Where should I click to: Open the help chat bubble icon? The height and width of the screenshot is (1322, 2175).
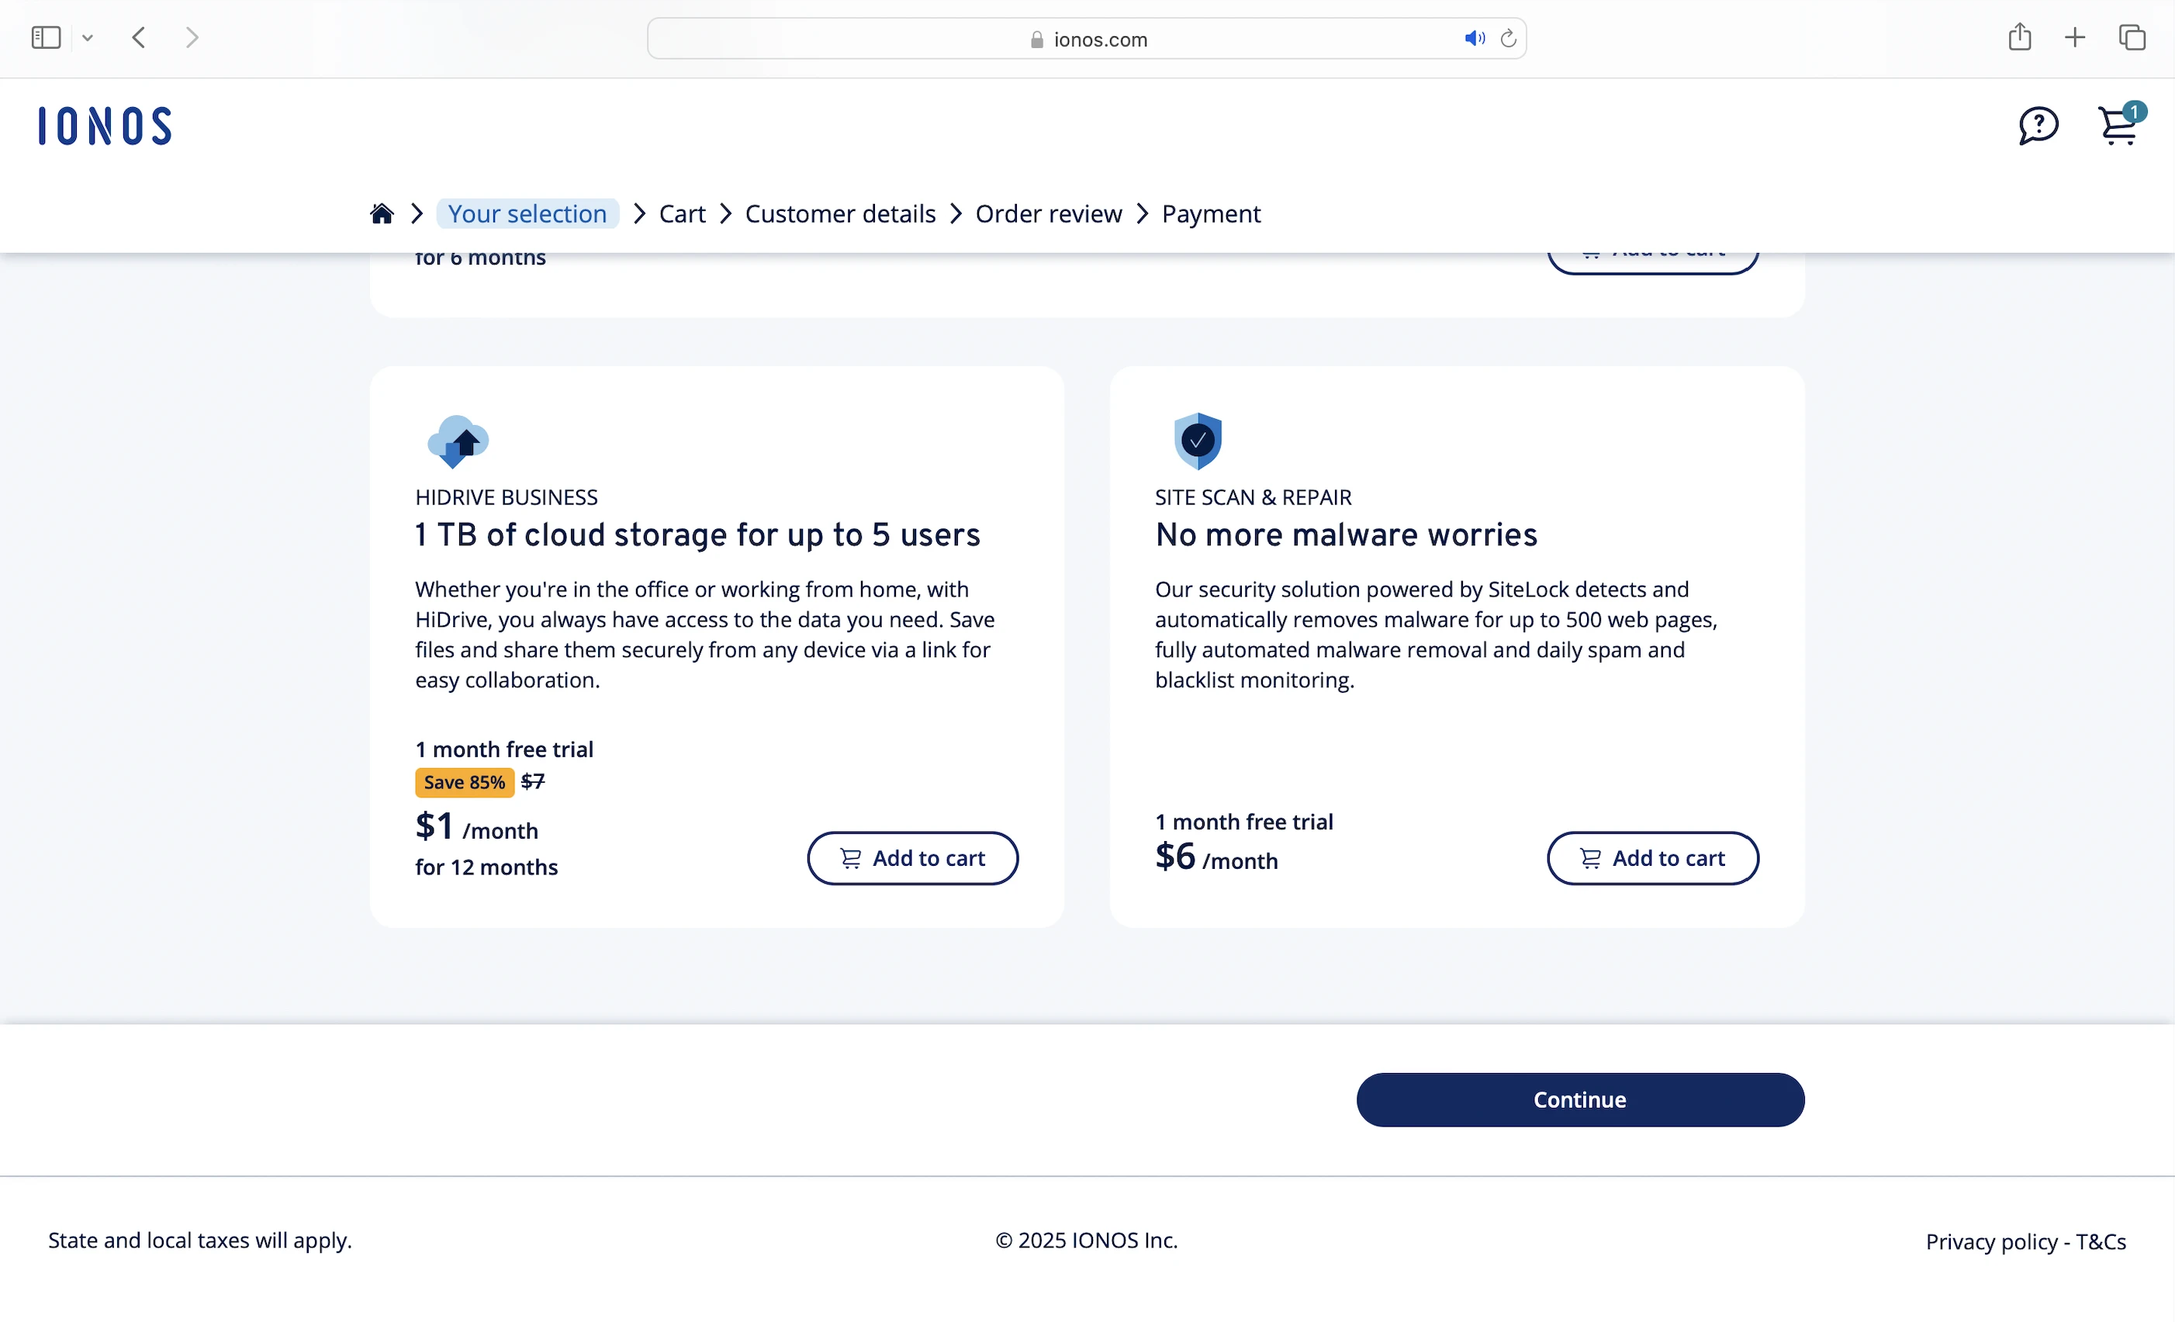(2038, 126)
